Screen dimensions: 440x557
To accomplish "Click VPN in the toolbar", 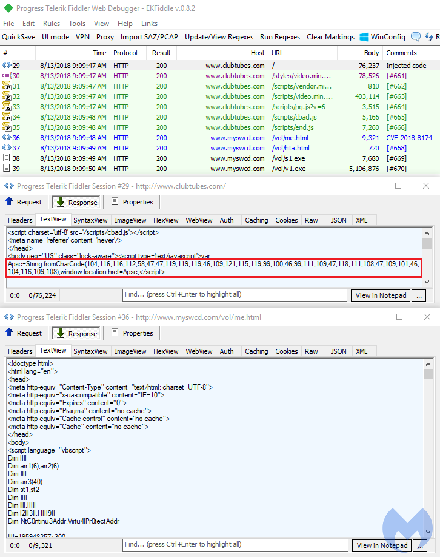I will (82, 37).
